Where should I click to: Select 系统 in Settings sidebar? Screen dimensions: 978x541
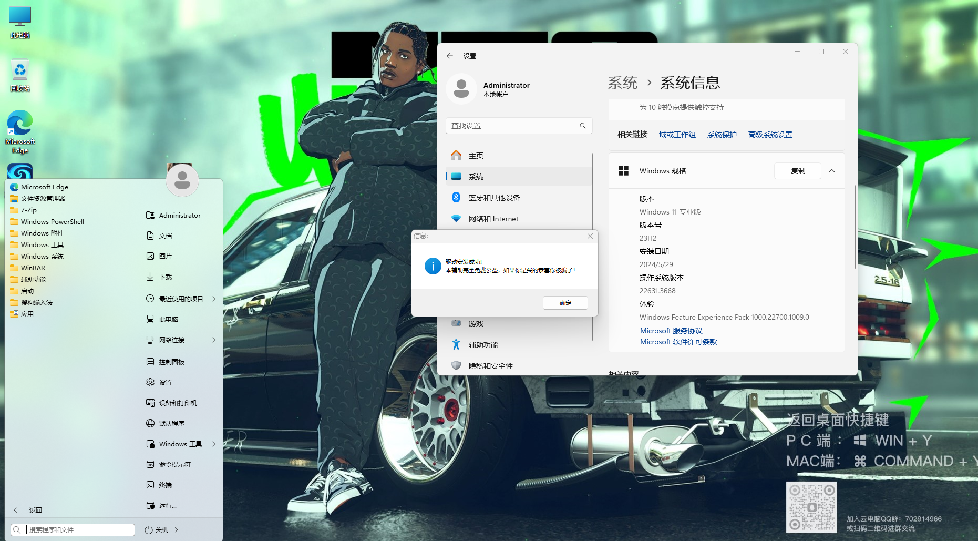pyautogui.click(x=519, y=177)
